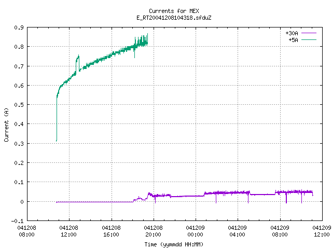The height and width of the screenshot is (249, 332).
Task: Click the 0.3 y-axis tick label
Action: click(x=19, y=144)
